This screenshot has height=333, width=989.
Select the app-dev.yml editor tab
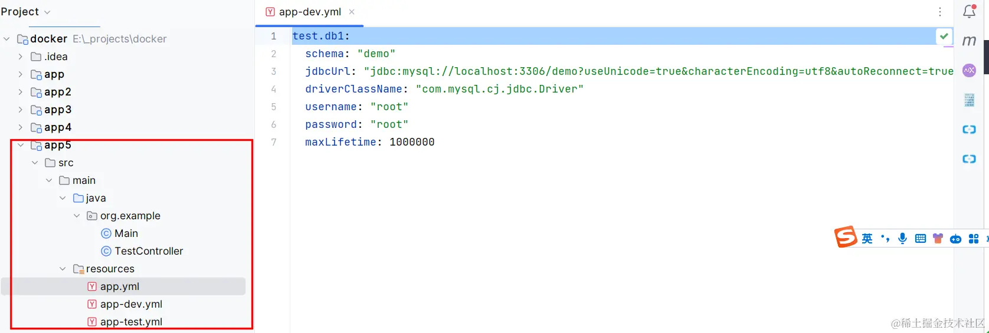click(x=309, y=12)
